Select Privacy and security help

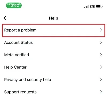[x=28, y=80]
